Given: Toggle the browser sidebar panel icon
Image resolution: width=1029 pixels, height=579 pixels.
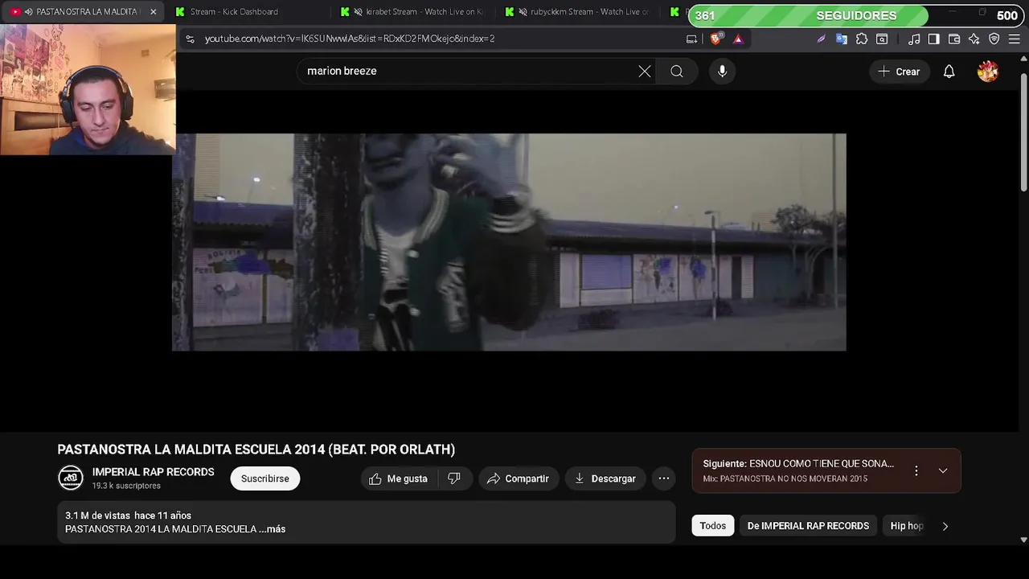Looking at the screenshot, I should click(933, 39).
